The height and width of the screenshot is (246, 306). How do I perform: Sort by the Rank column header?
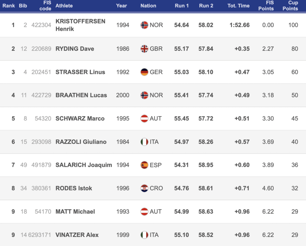9,6
